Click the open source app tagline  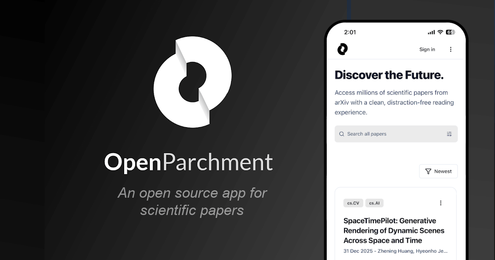(192, 201)
